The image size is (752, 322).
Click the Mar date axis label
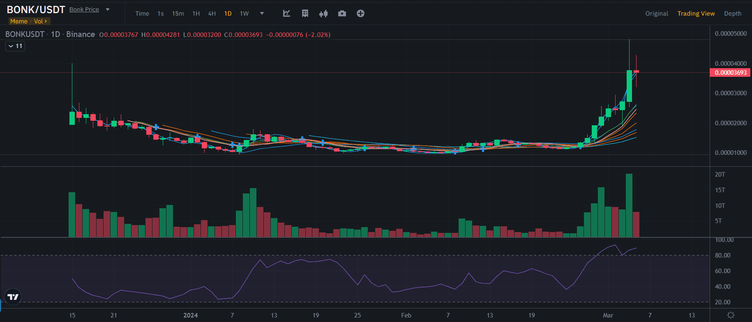[608, 315]
